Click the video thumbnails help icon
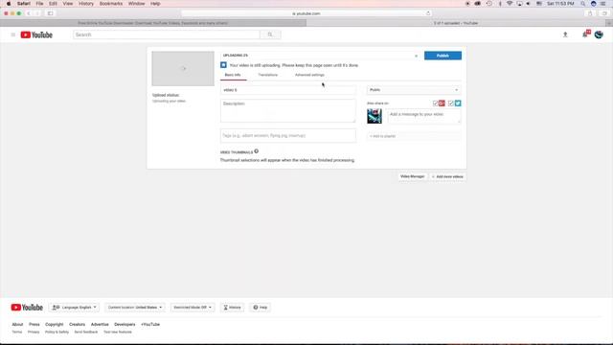The image size is (613, 345). [257, 151]
